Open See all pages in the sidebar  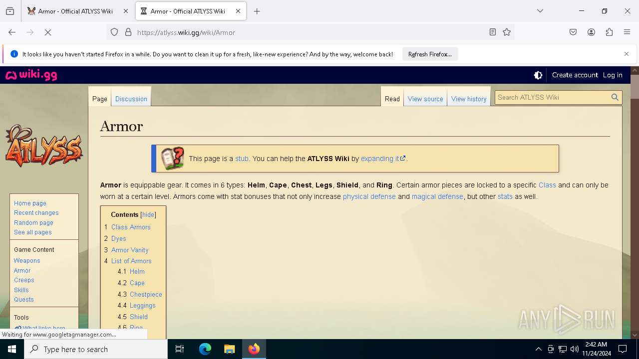[33, 232]
